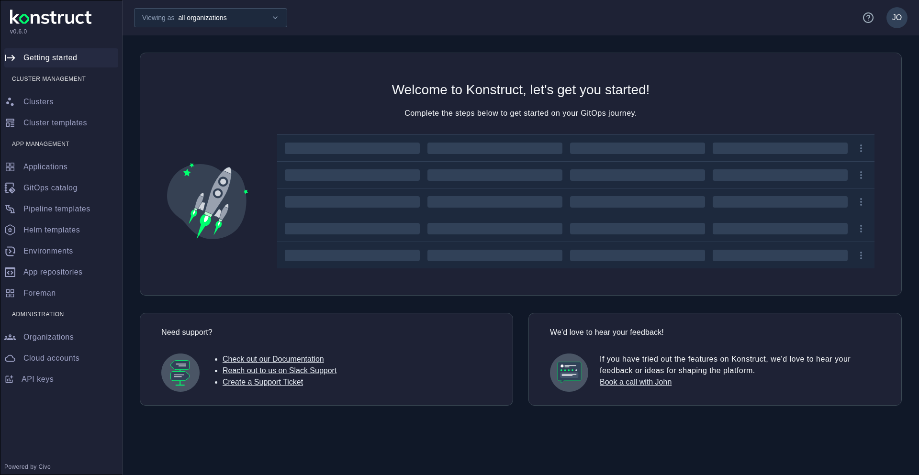Click Book a call with John
The image size is (919, 475).
(x=636, y=382)
